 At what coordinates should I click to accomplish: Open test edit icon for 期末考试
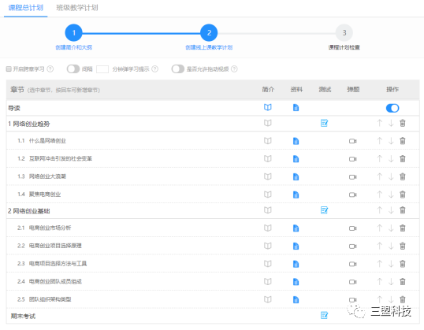pos(324,315)
